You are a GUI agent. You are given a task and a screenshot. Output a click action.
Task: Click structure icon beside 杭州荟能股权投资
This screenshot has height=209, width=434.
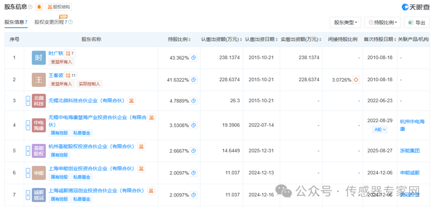coord(141,146)
